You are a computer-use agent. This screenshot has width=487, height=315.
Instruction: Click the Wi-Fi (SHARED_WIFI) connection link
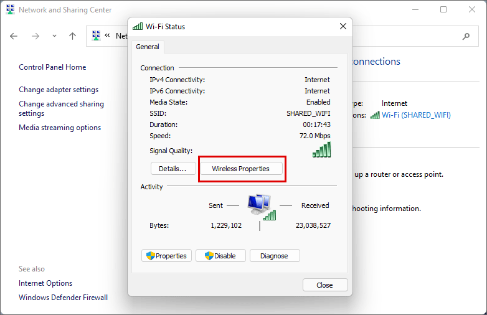point(416,115)
